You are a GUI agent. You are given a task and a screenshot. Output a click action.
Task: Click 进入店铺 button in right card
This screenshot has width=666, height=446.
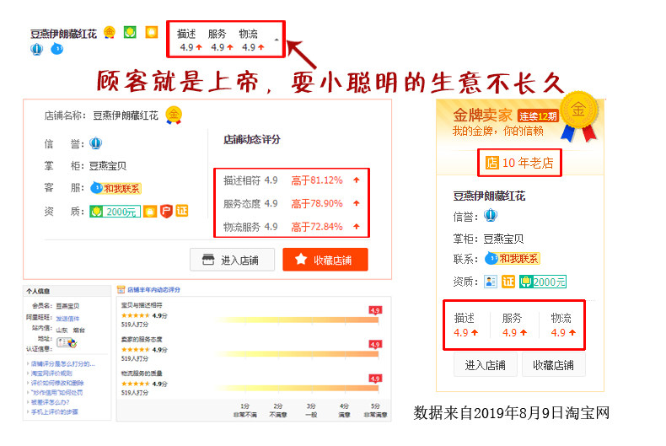(486, 365)
